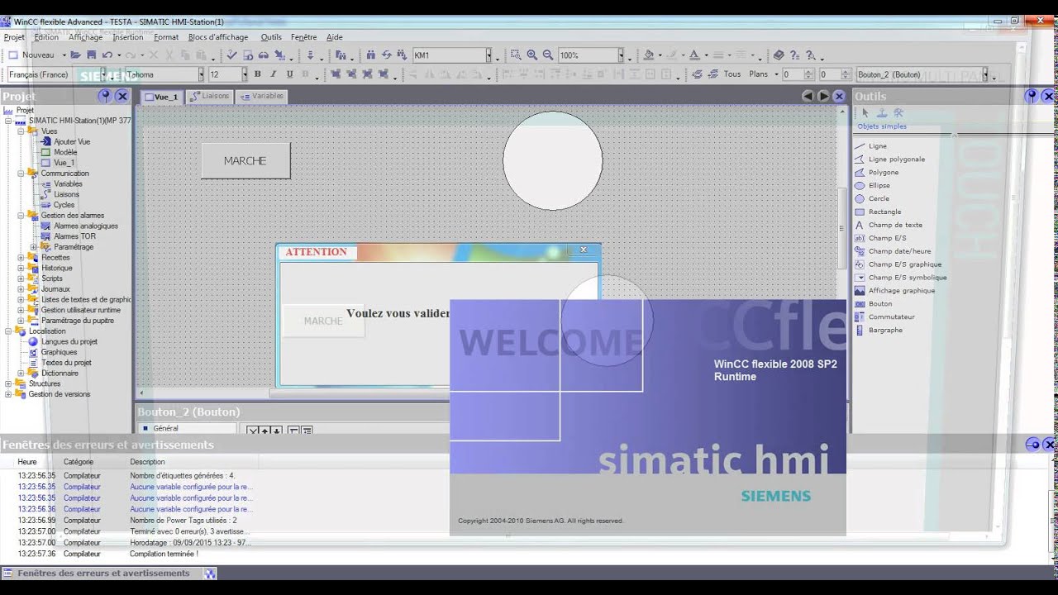Pick the Bargraphe object
Screen dimensions: 1058x595
click(885, 331)
